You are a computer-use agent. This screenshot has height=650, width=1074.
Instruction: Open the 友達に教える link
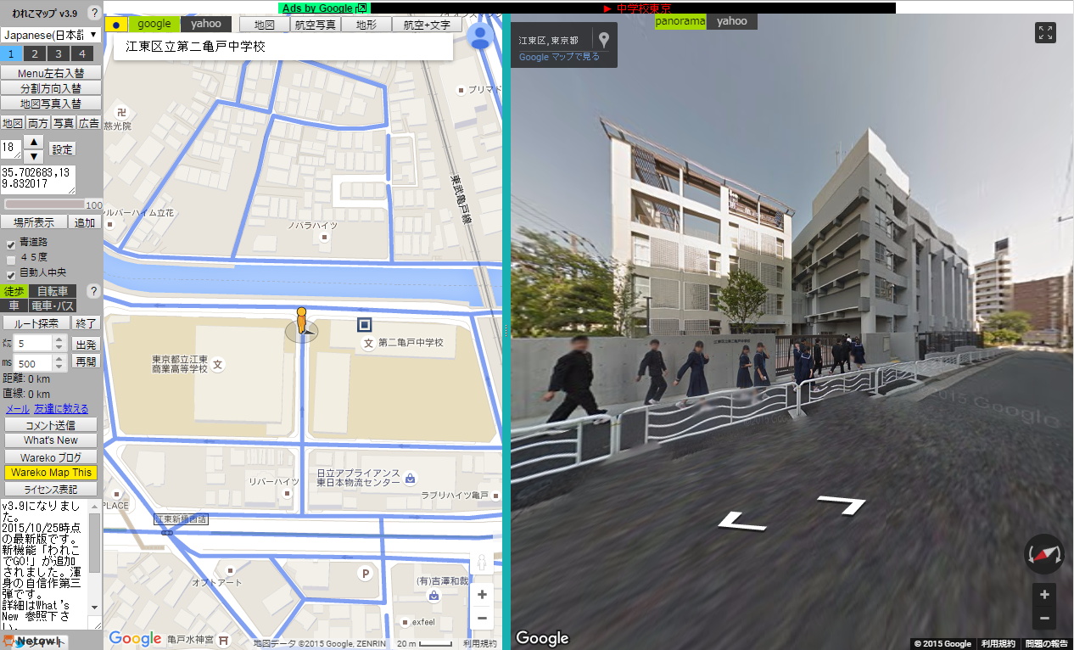61,409
